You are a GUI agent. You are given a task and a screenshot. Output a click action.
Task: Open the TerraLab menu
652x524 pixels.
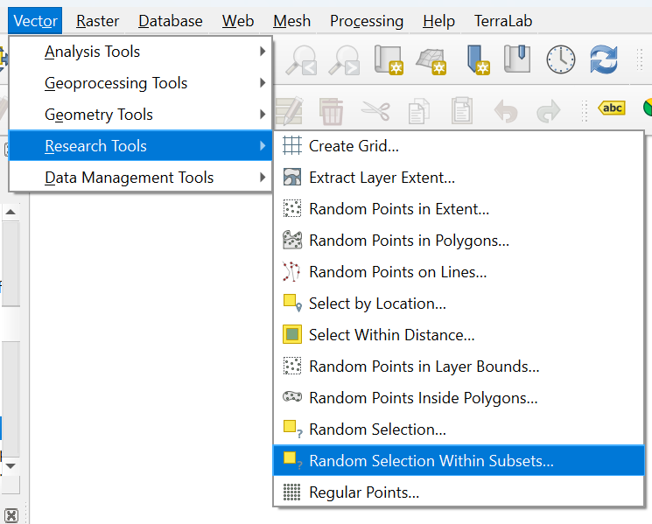(502, 21)
